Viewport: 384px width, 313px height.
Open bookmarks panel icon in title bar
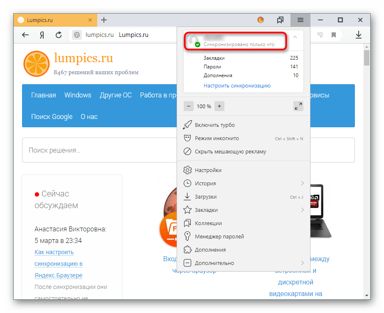[x=280, y=20]
